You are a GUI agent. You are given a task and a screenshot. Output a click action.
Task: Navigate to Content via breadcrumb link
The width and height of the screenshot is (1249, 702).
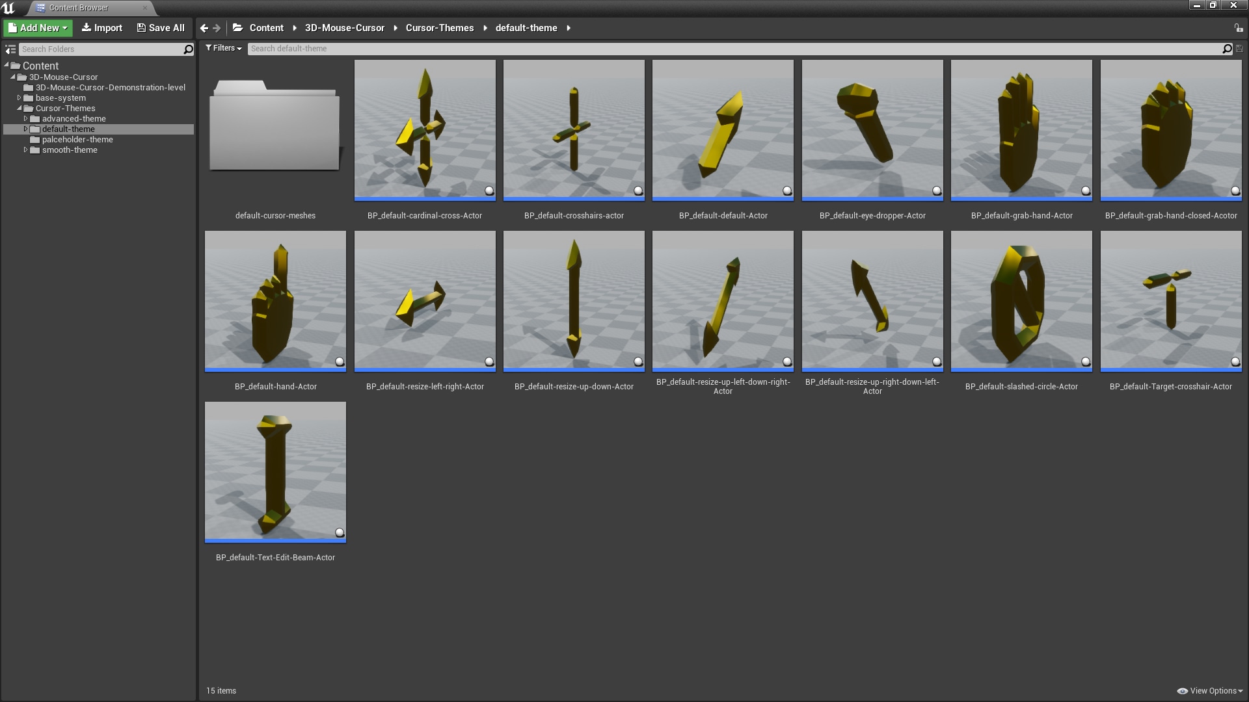click(x=265, y=28)
